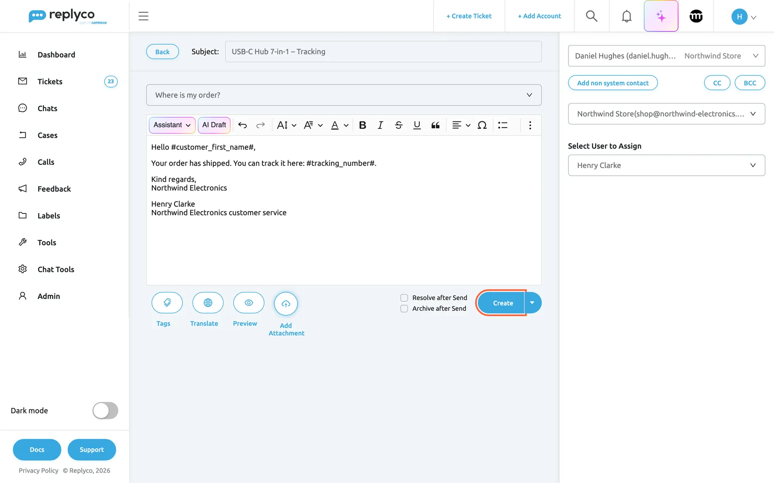
Task: Click the Subject input field
Action: click(x=383, y=52)
